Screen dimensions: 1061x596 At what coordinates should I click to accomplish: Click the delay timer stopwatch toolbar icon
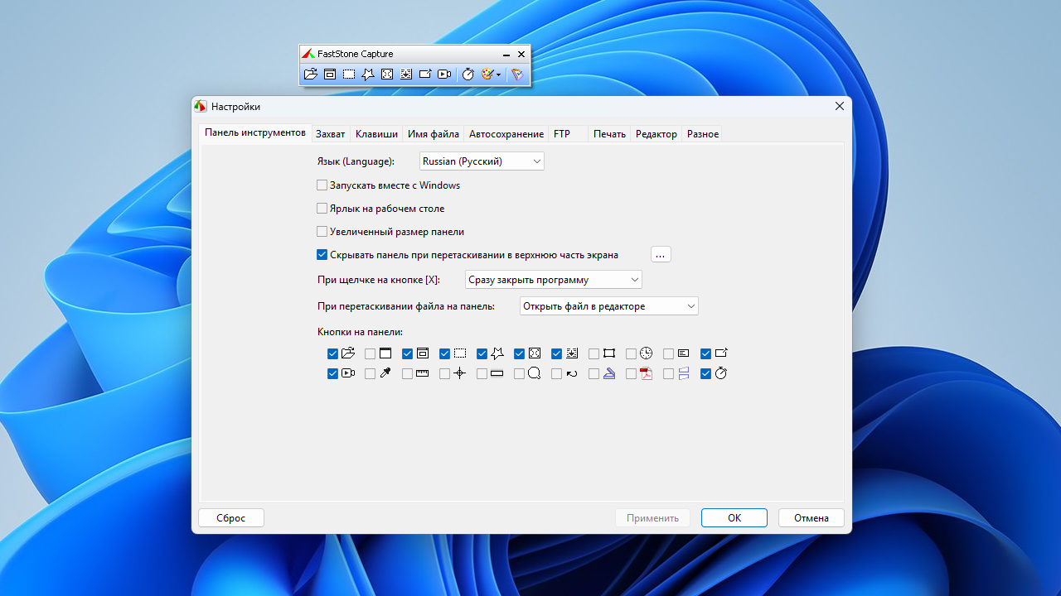click(468, 74)
